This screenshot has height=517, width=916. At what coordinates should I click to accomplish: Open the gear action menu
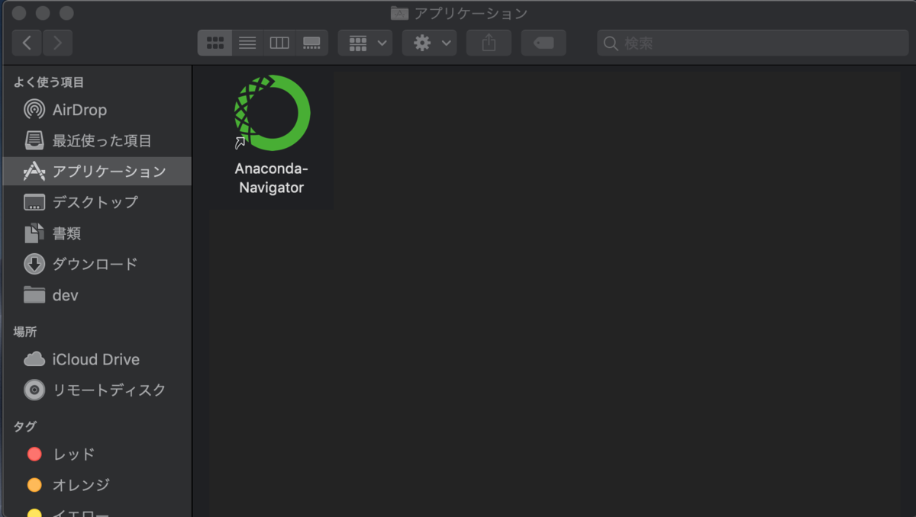(430, 43)
